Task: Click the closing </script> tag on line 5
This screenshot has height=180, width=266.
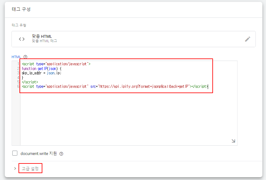Action: 30,82
